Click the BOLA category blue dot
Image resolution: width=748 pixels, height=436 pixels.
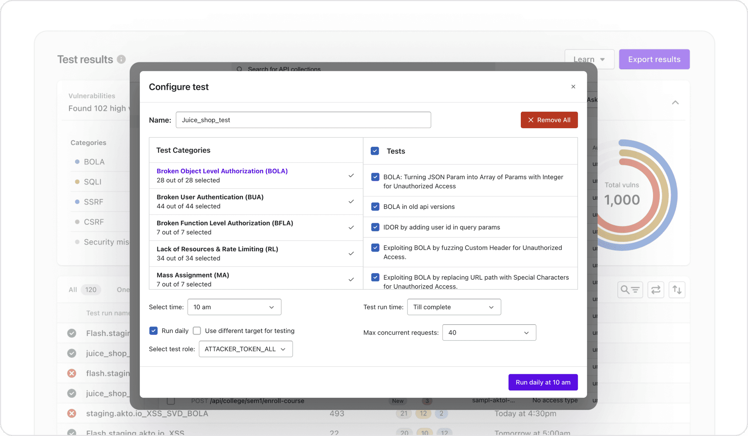[77, 162]
